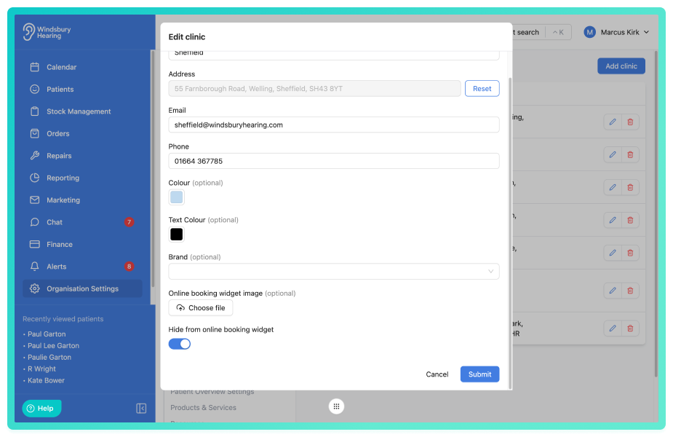Open the Colour swatch picker

click(x=176, y=197)
